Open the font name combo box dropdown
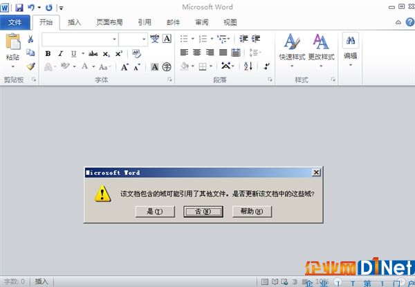Image resolution: width=415 pixels, height=287 pixels. click(x=114, y=39)
